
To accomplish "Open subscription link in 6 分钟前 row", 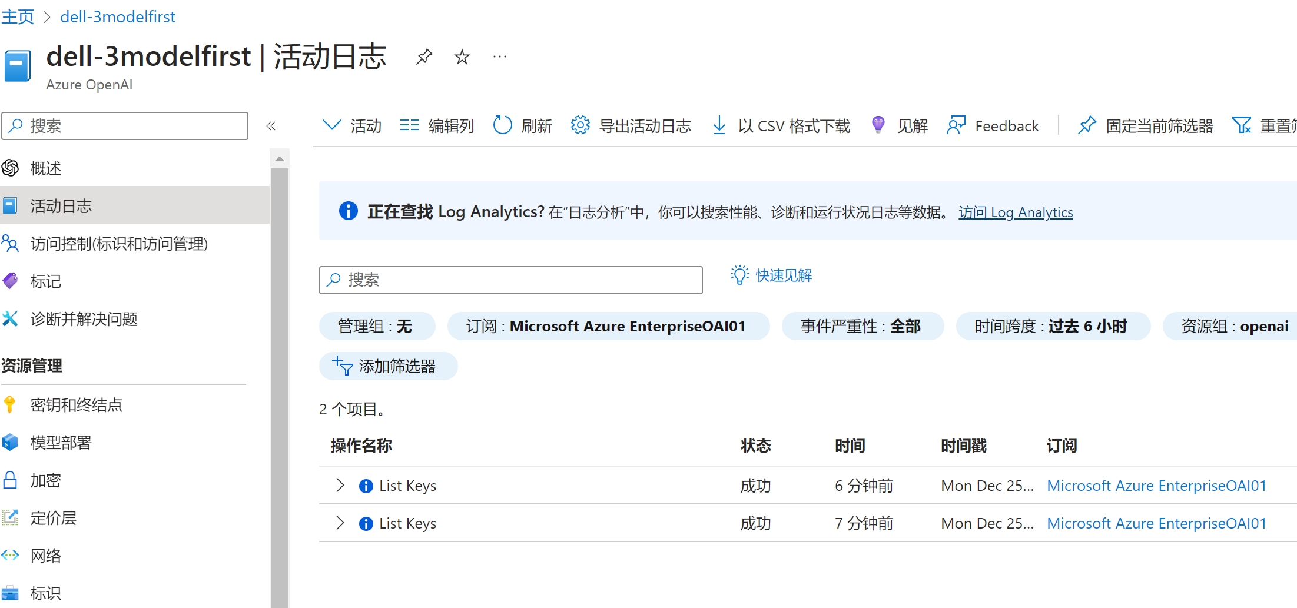I will click(1156, 486).
